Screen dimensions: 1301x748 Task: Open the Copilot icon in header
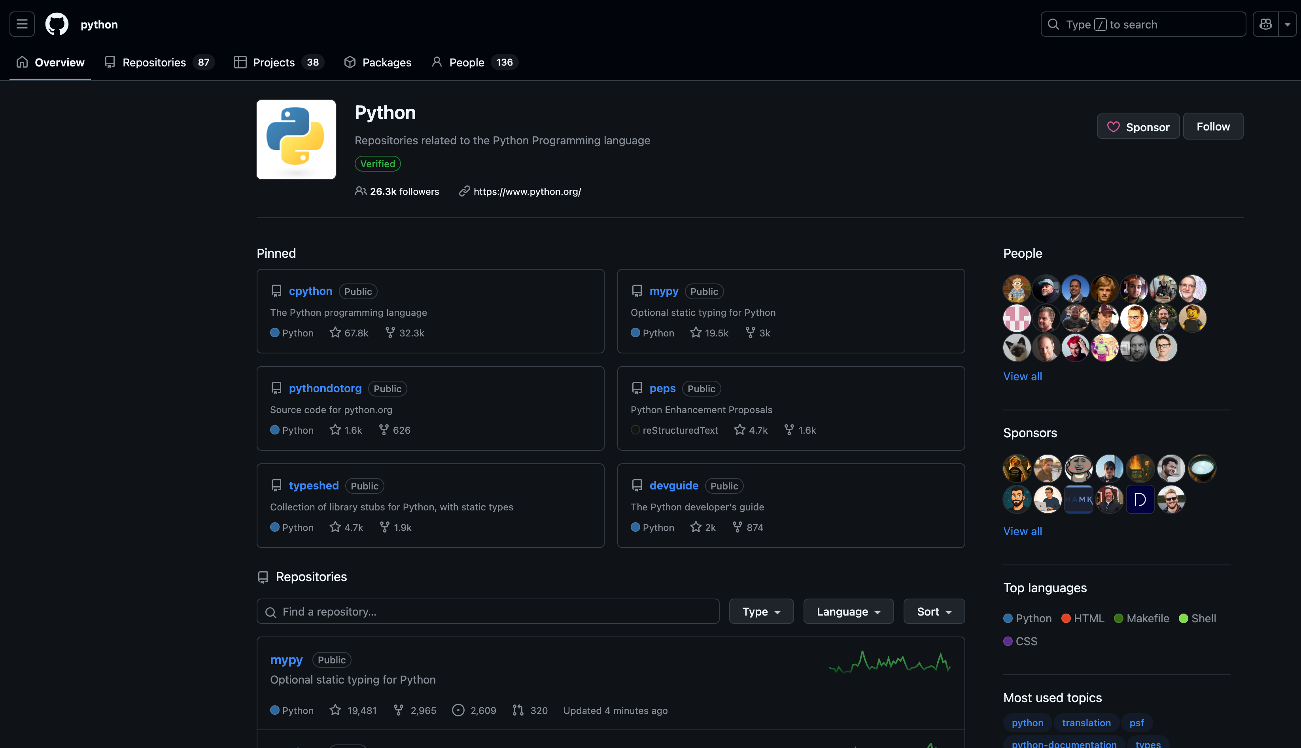pyautogui.click(x=1265, y=24)
